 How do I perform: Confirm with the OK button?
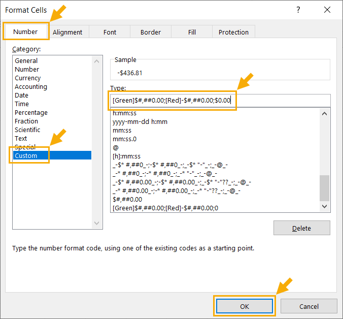[245, 306]
